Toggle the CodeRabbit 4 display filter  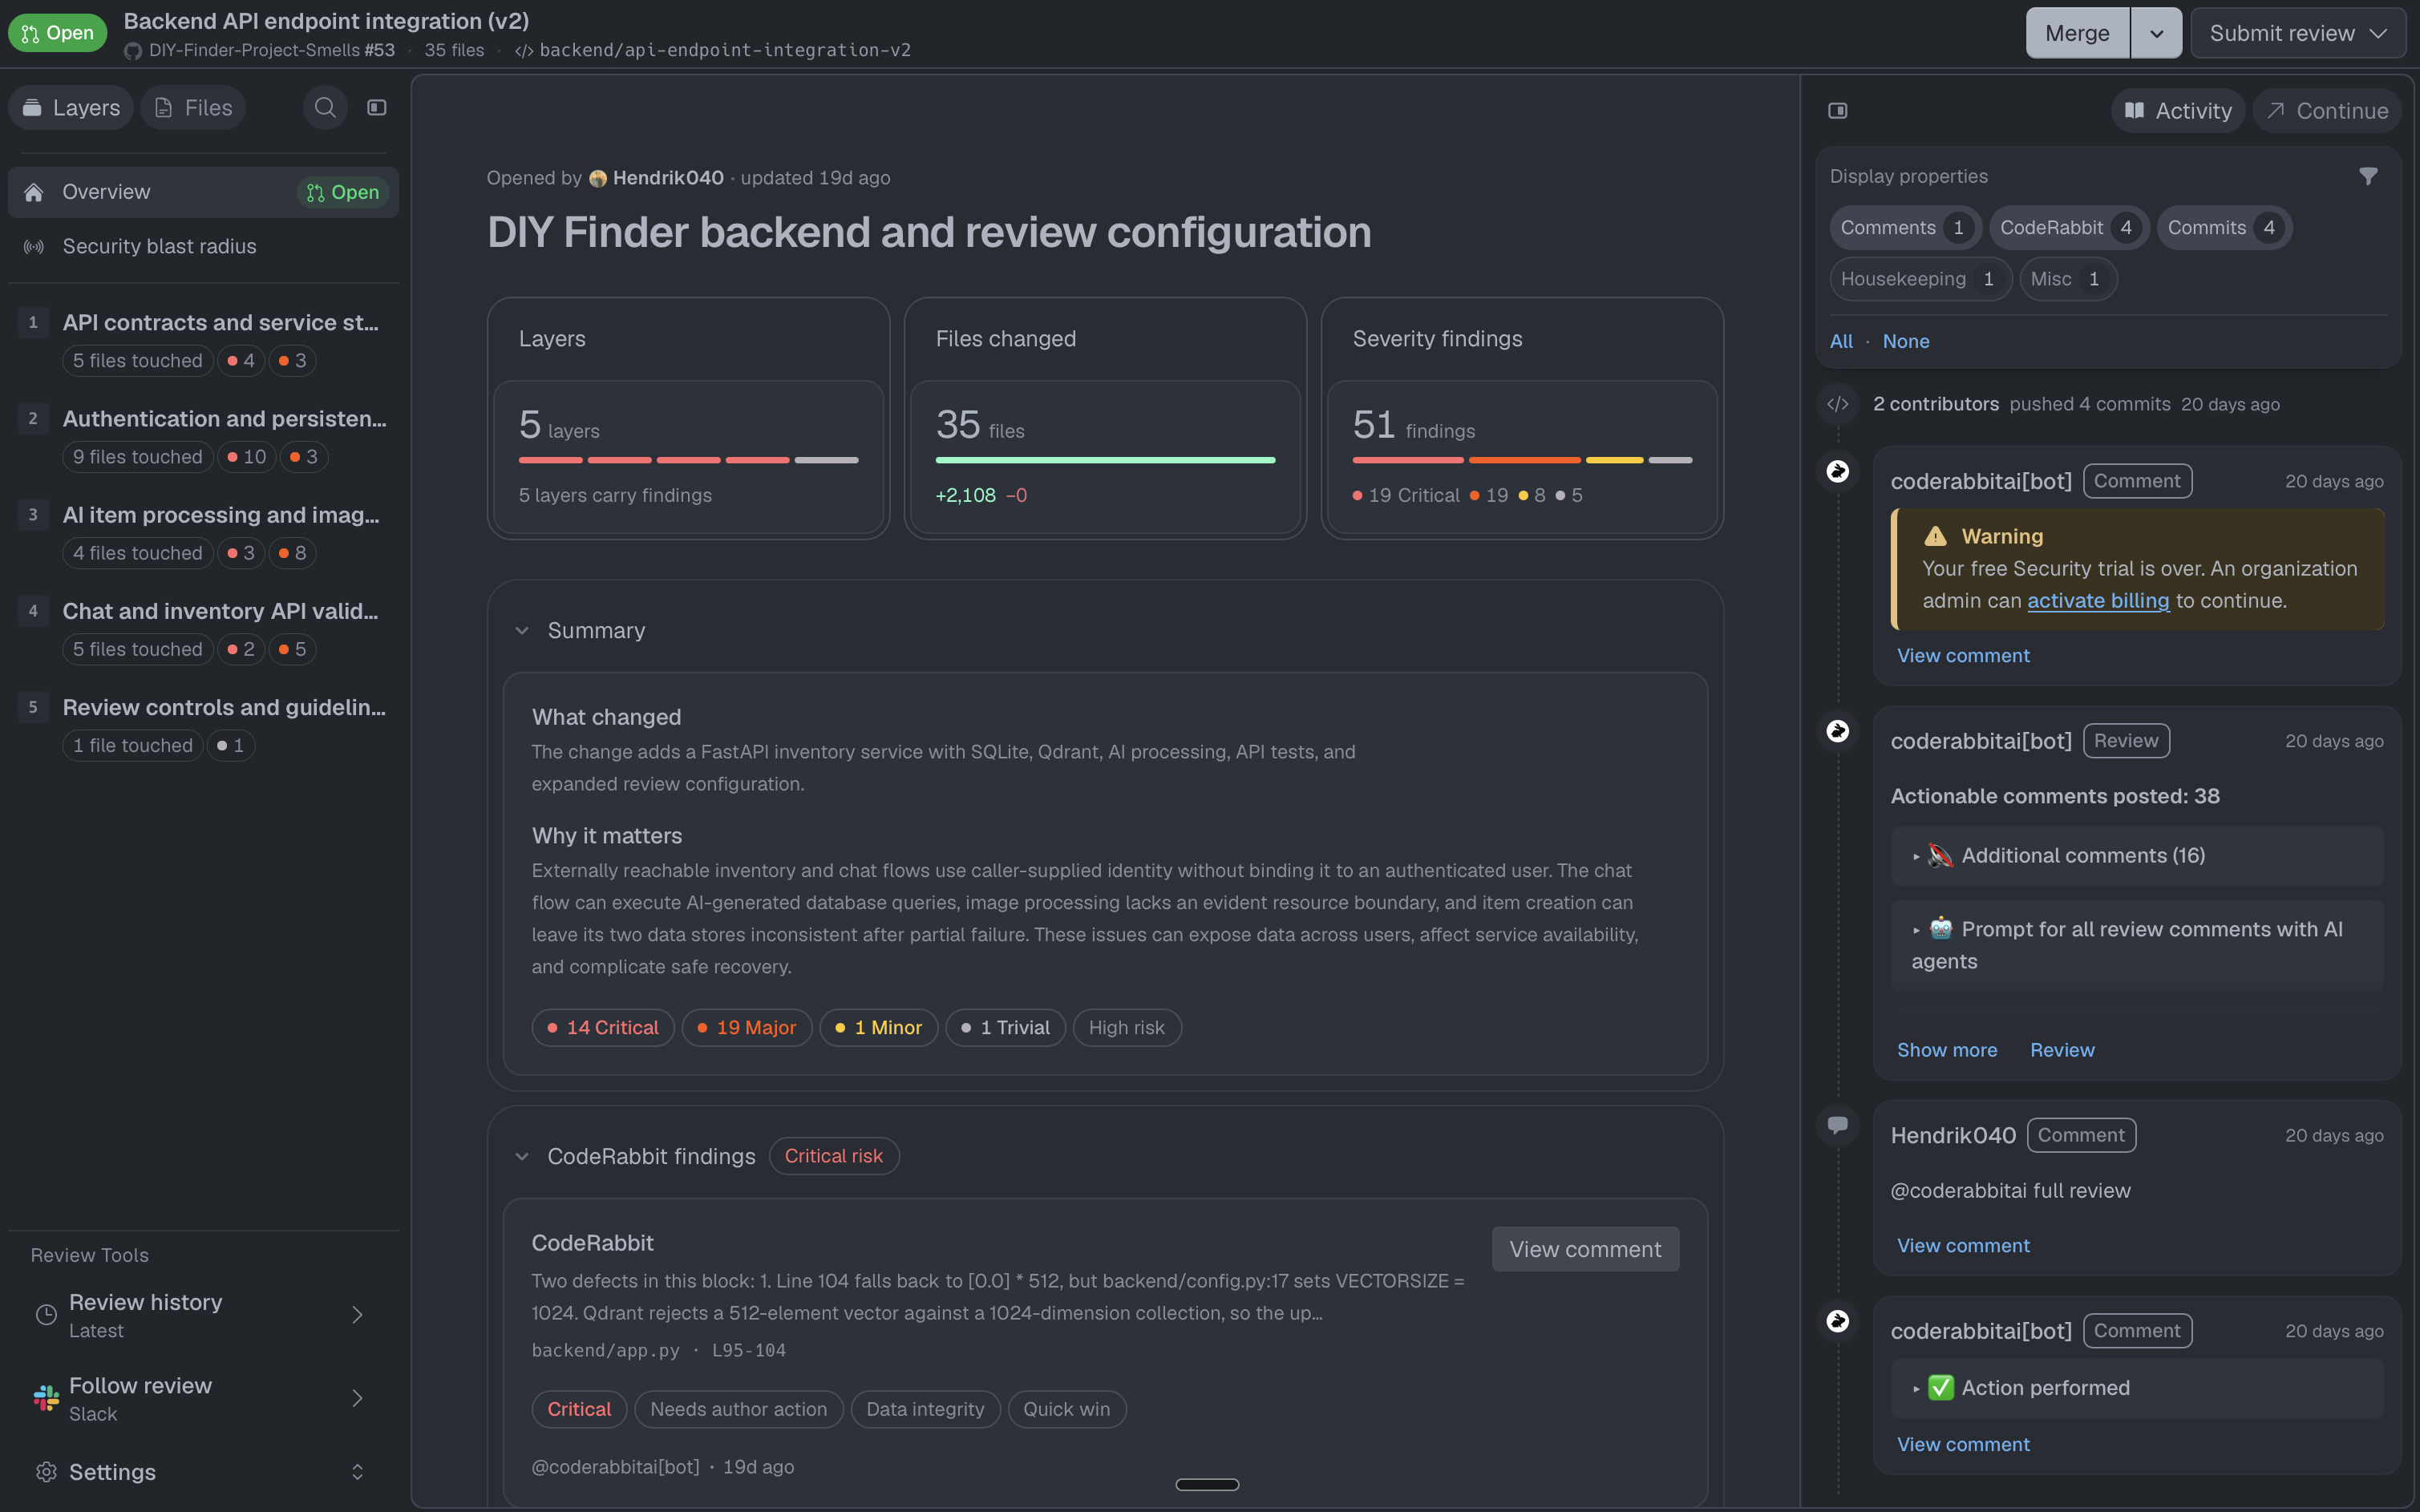(x=2068, y=228)
